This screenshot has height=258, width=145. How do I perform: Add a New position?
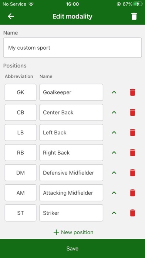[73, 232]
